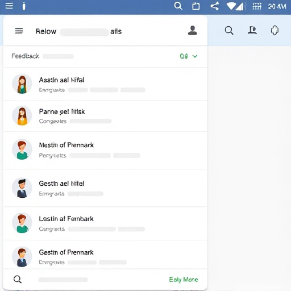Screen dimensions: 291x291
Task: Open the Feedback section header
Action: (105, 56)
